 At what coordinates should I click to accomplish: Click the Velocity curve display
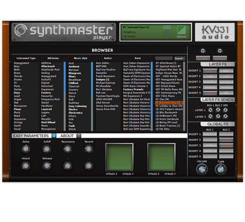click(182, 30)
